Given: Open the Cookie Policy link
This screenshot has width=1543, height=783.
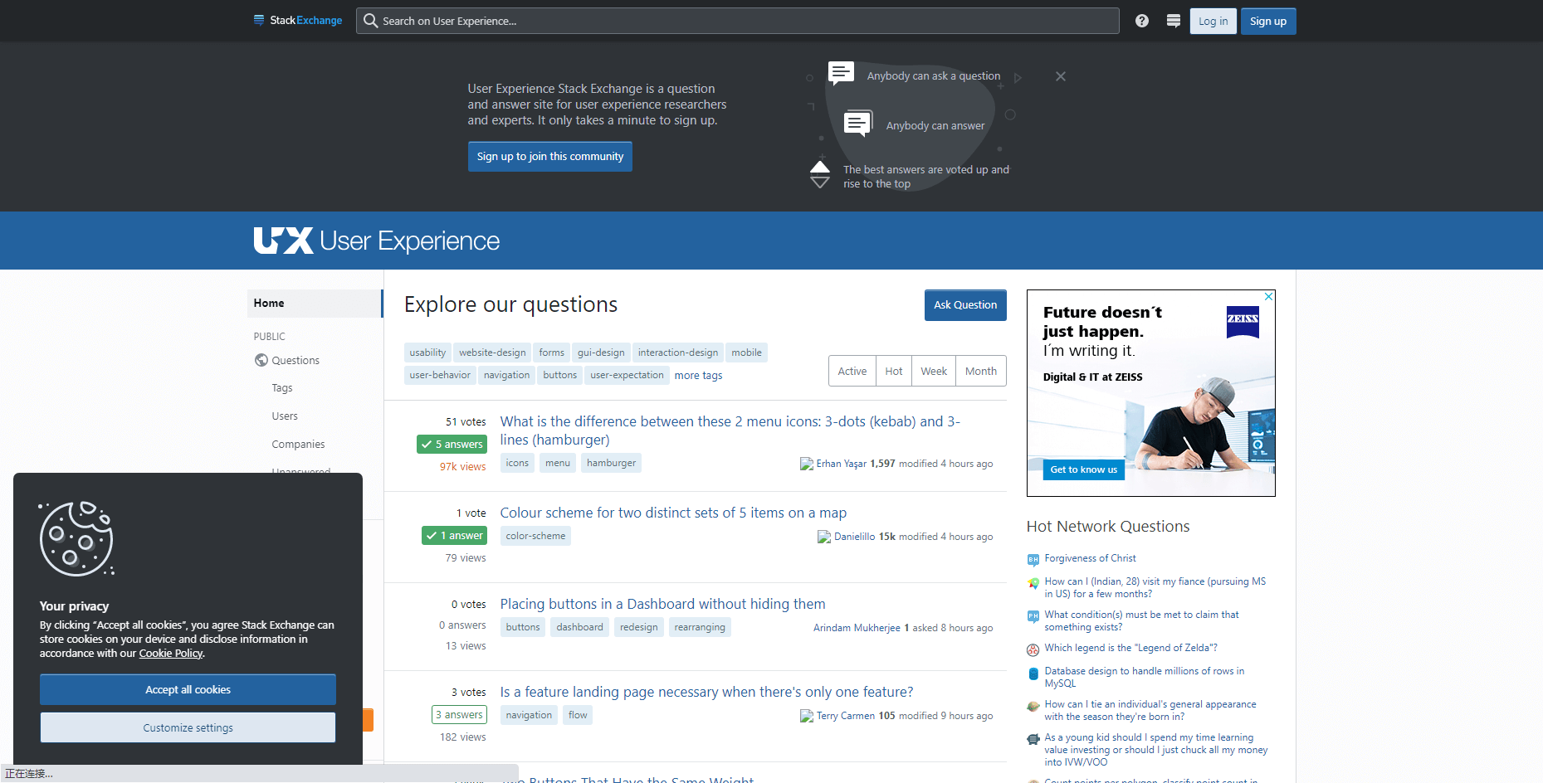Looking at the screenshot, I should pyautogui.click(x=170, y=653).
